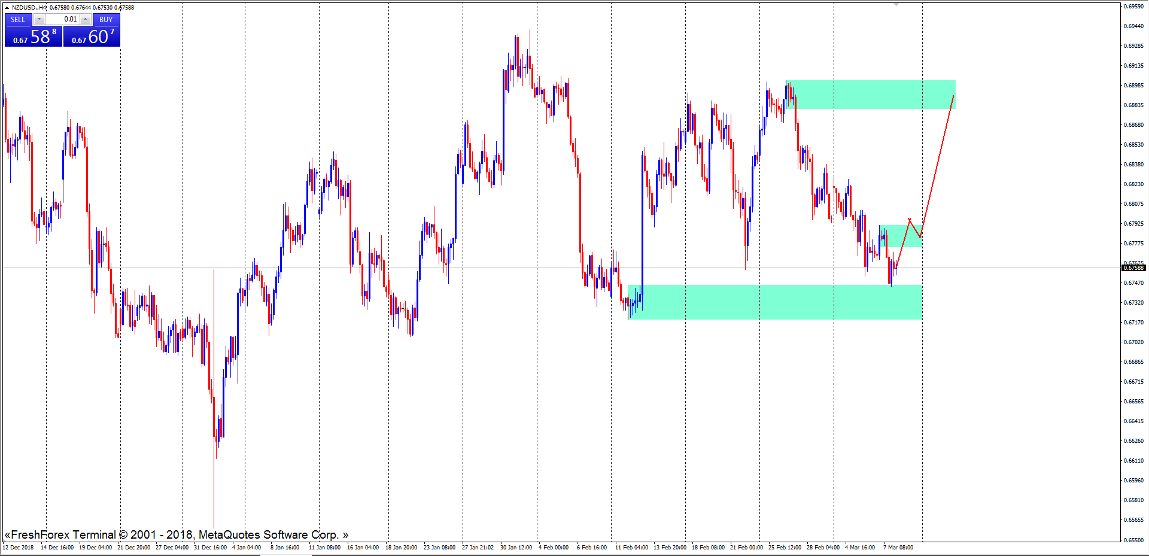Click the 7 Mar 08:00 time label
Image resolution: width=1149 pixels, height=556 pixels.
click(x=898, y=548)
